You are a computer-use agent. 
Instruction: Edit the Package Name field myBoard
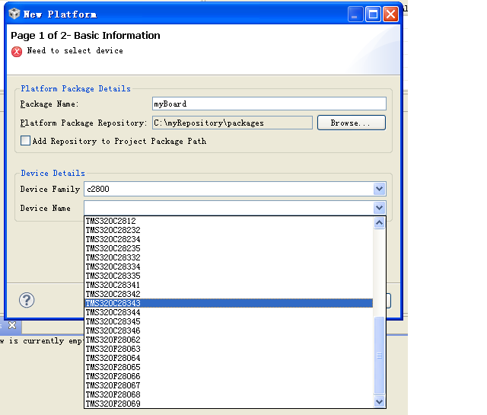coord(269,104)
